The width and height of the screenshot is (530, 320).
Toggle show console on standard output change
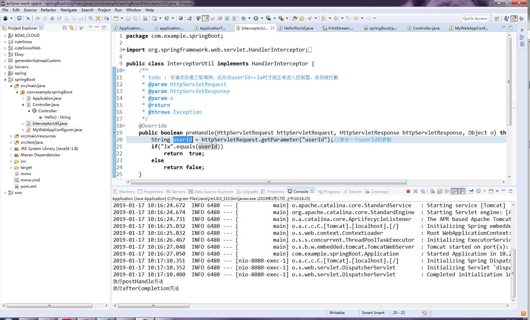click(454, 191)
